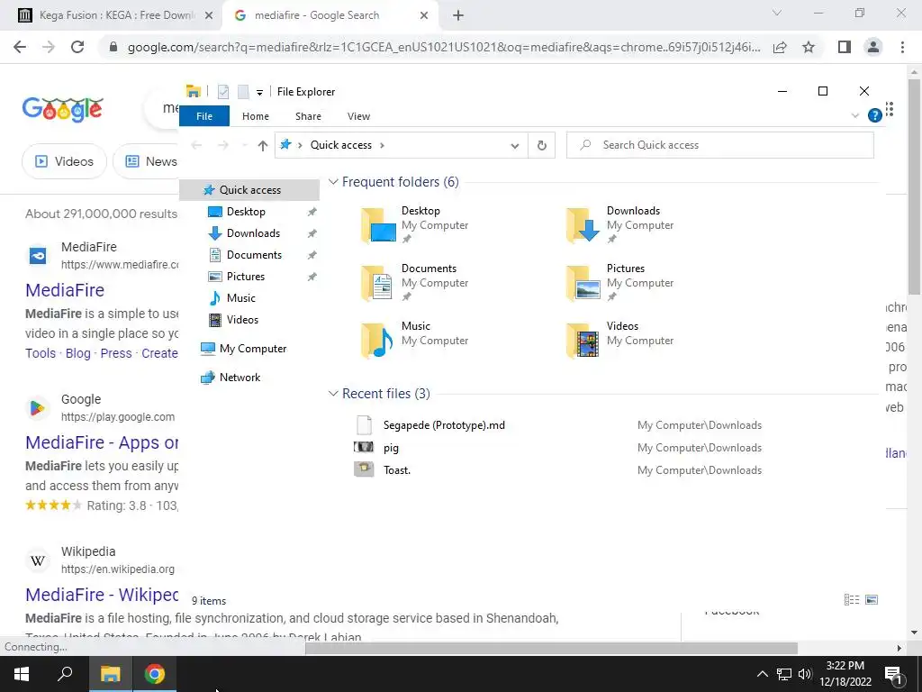Select Music in the navigation pane

click(x=241, y=297)
